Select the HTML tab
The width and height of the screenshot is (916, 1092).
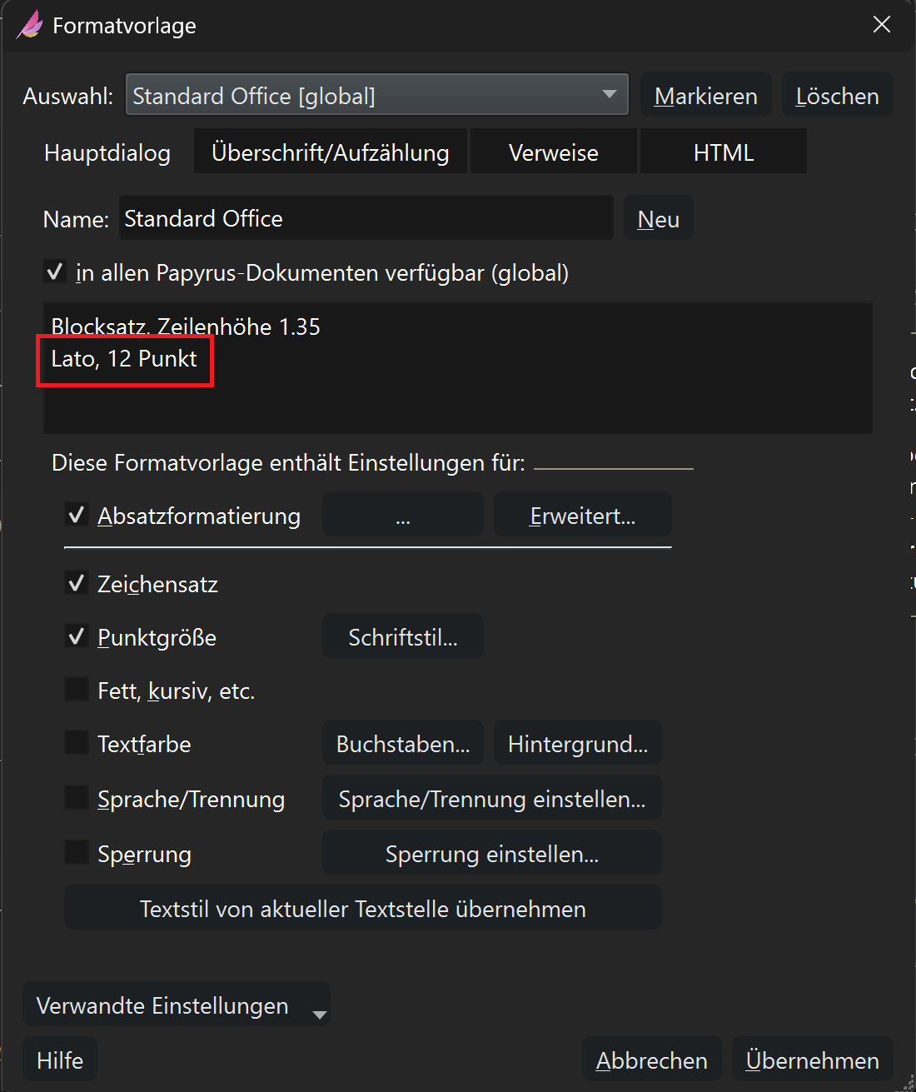(723, 152)
